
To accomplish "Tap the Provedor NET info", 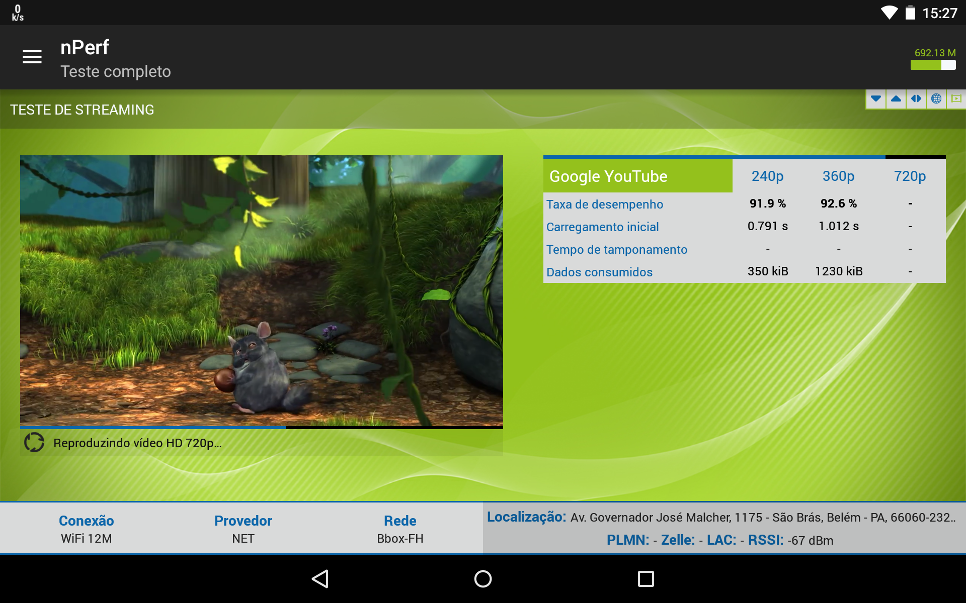I will [x=243, y=529].
